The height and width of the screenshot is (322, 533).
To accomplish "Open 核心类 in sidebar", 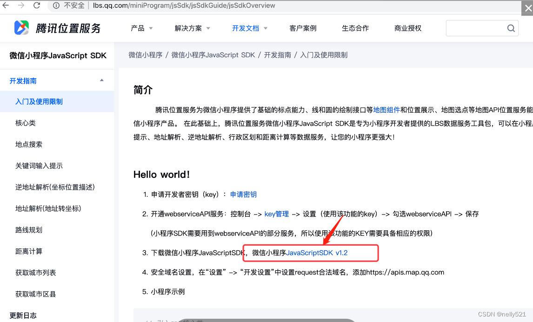I will (x=26, y=123).
